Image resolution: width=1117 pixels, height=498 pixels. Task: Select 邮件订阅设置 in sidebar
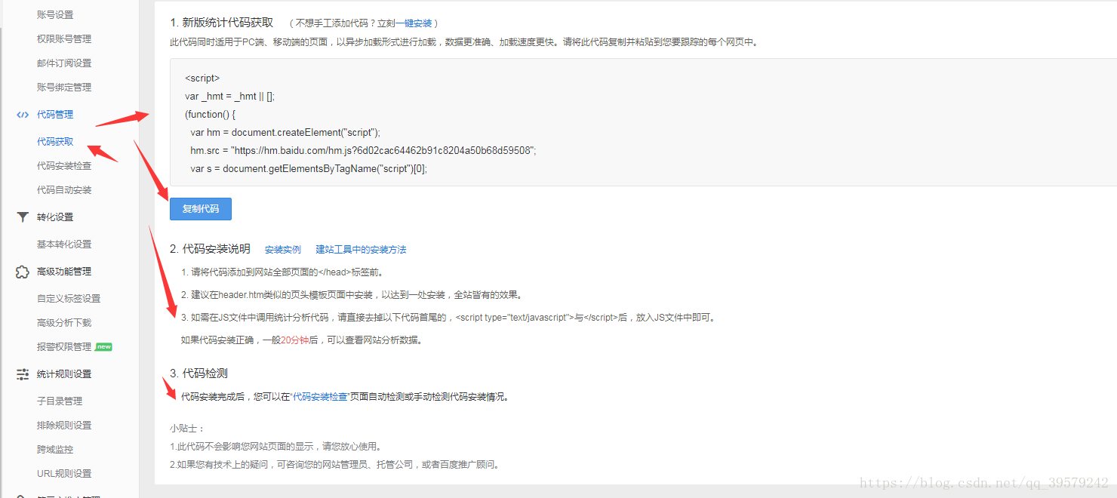coord(64,63)
